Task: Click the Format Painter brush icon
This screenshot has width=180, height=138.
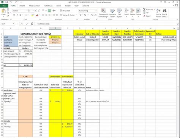Action: click(x=8, y=16)
